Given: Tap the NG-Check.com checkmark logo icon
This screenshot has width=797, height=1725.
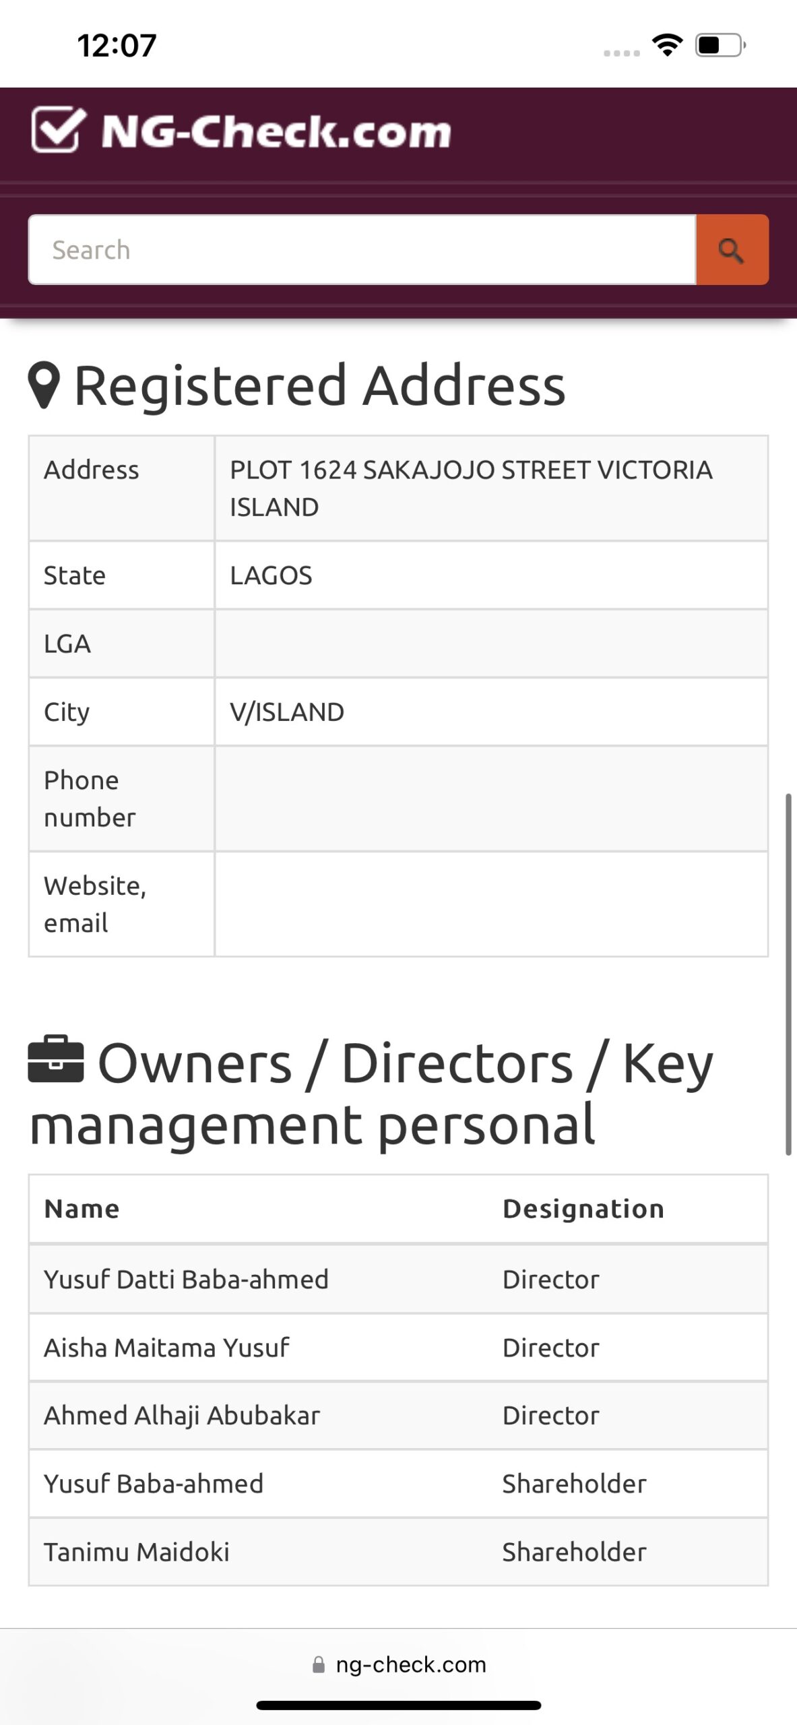Looking at the screenshot, I should 59,129.
